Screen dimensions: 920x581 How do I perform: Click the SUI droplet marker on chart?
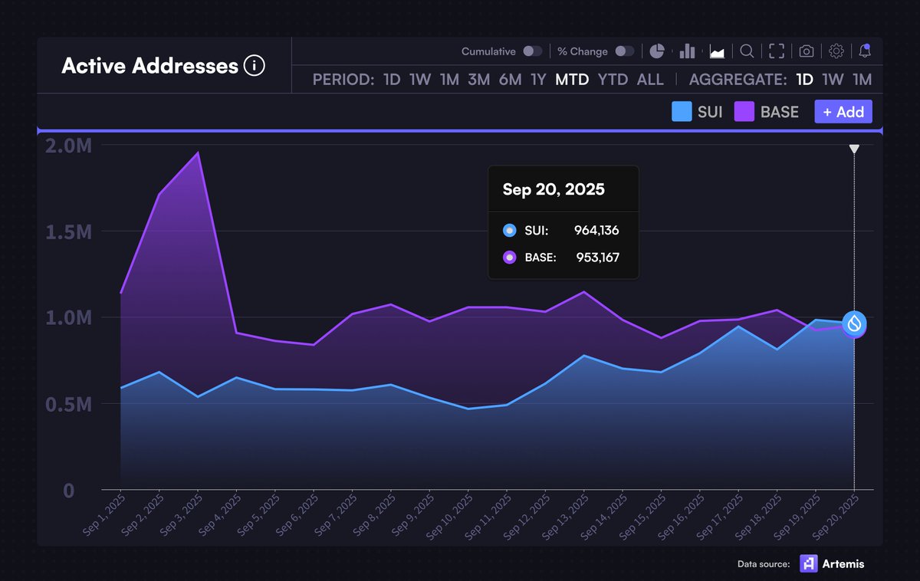tap(854, 324)
